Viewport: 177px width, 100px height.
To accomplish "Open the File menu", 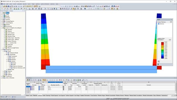I will click(4, 4).
